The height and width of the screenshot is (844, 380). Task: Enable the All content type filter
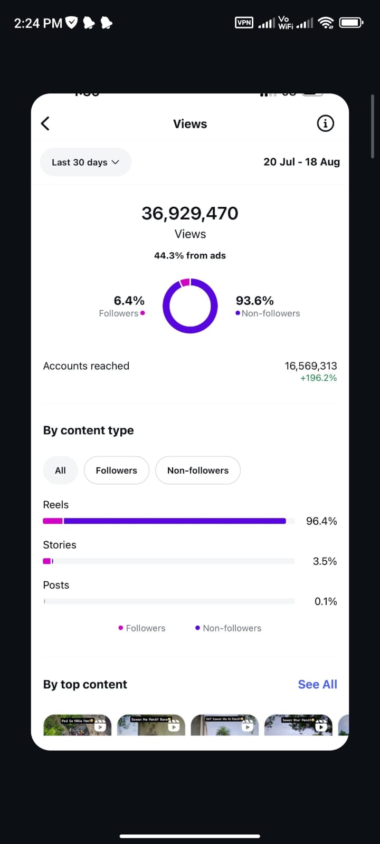tap(60, 470)
